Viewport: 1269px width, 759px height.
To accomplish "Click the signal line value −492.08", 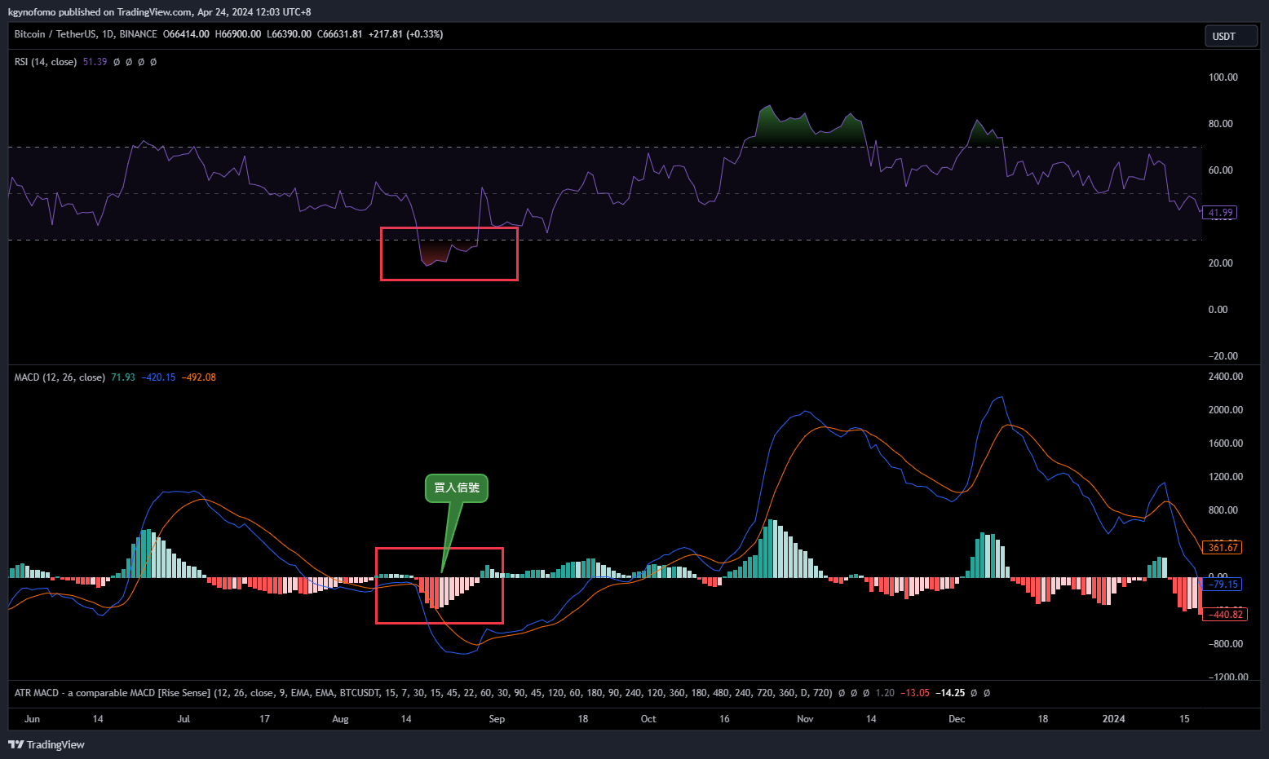I will click(198, 377).
